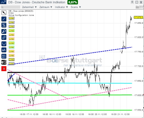Click the magnifier icon in search box
The image size is (144, 118).
[x=2, y=7]
